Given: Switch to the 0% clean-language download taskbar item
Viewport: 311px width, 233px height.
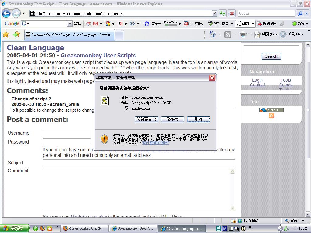Looking at the screenshot, I should coord(182,228).
